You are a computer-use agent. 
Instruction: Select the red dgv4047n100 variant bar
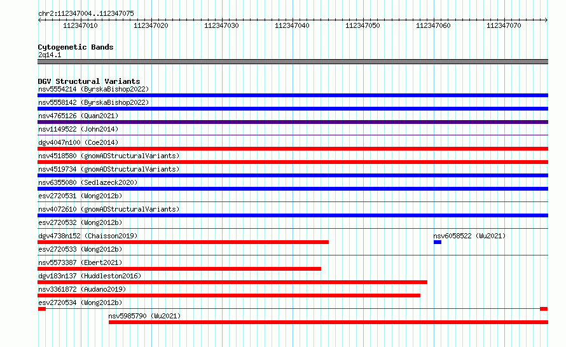(x=293, y=149)
